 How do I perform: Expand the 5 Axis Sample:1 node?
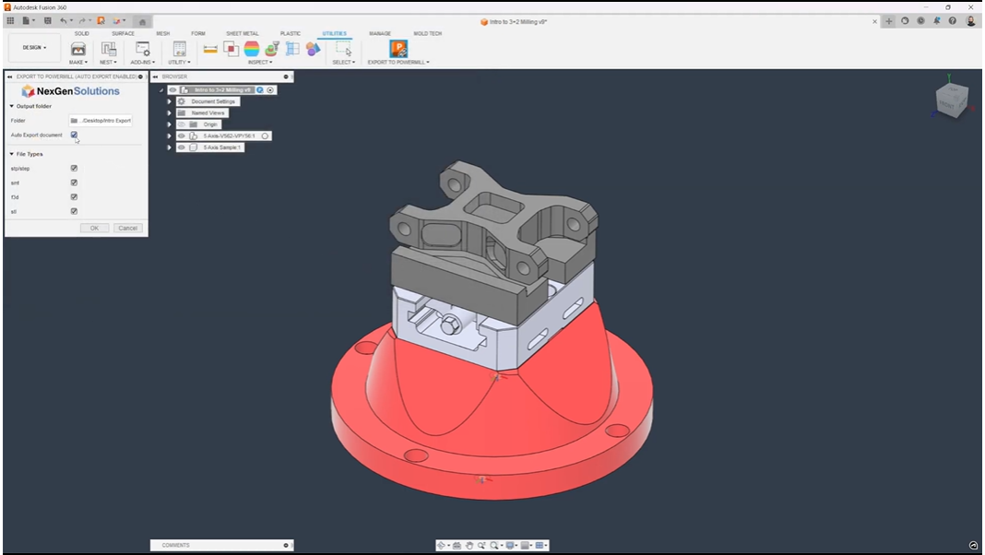(x=169, y=148)
